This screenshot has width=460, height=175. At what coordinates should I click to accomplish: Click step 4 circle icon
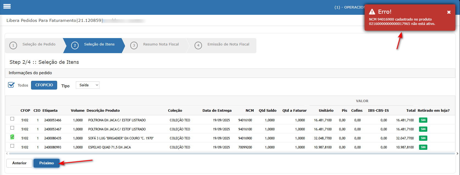[198, 45]
